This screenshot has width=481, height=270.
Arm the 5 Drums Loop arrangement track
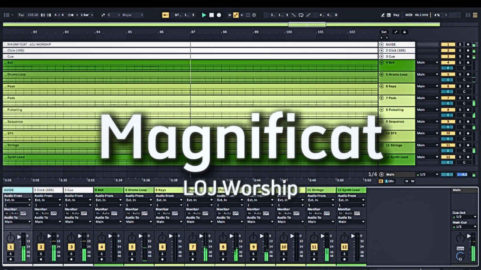(x=468, y=74)
